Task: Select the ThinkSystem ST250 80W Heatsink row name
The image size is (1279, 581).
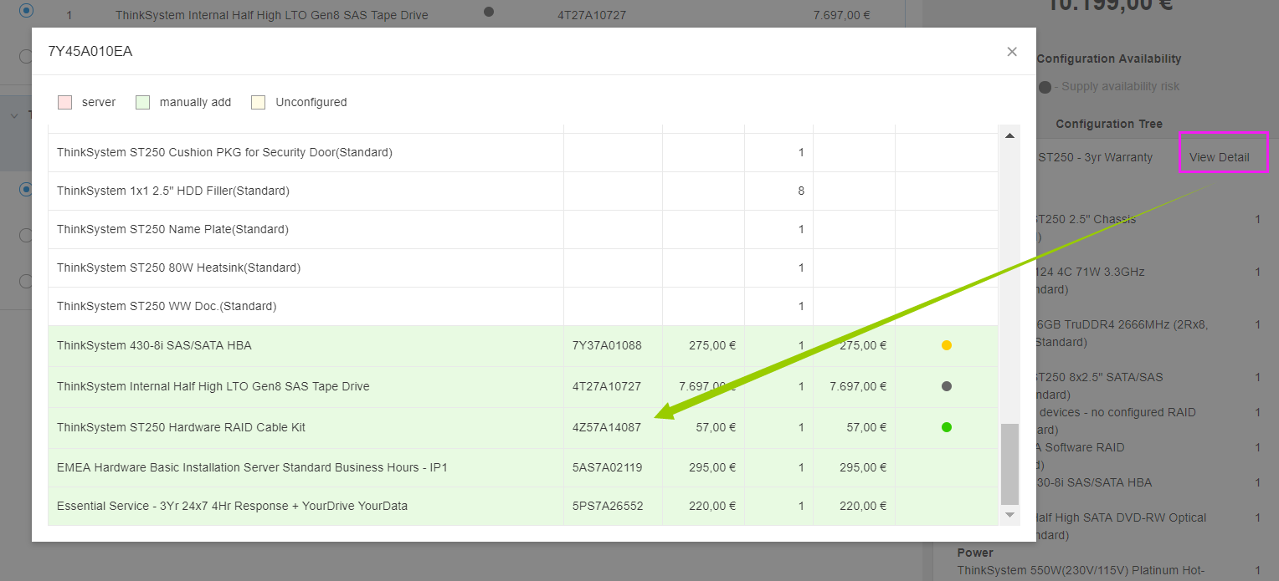Action: (x=178, y=268)
